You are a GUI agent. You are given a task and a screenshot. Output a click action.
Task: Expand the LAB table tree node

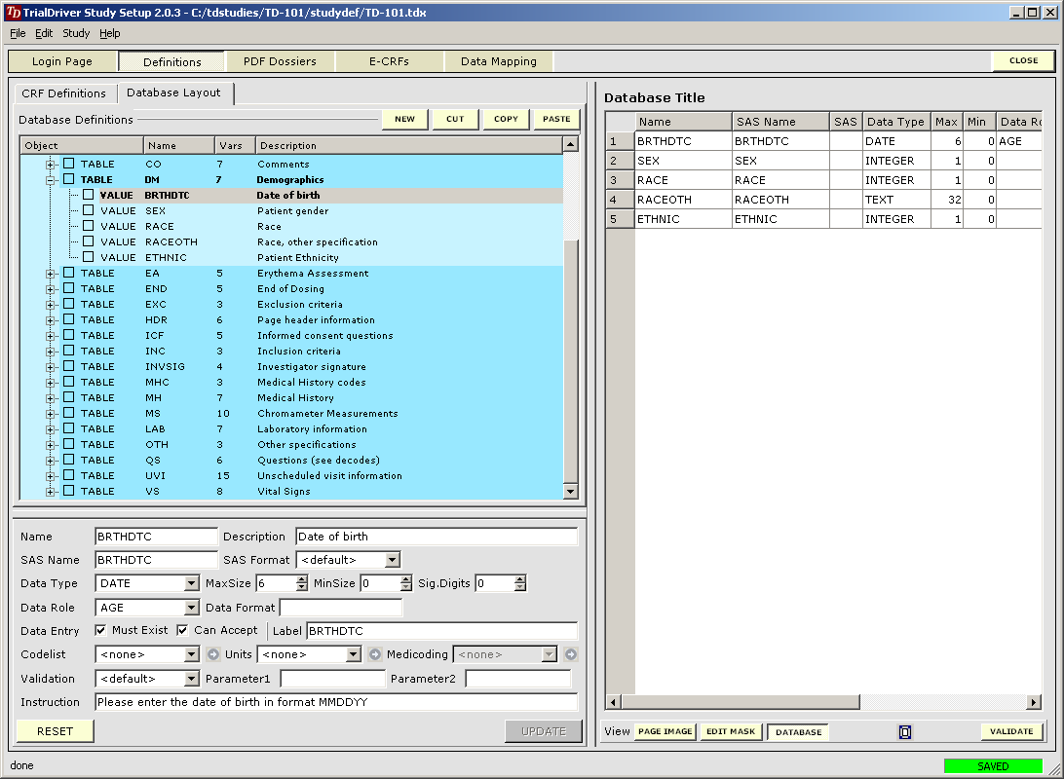51,429
